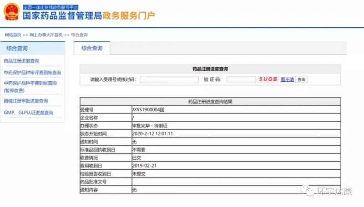Click the 综合查询 sidebar header
The width and height of the screenshot is (364, 207).
[x=33, y=48]
